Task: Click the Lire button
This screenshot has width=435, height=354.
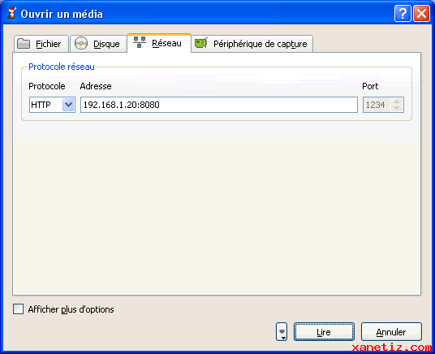Action: tap(324, 331)
